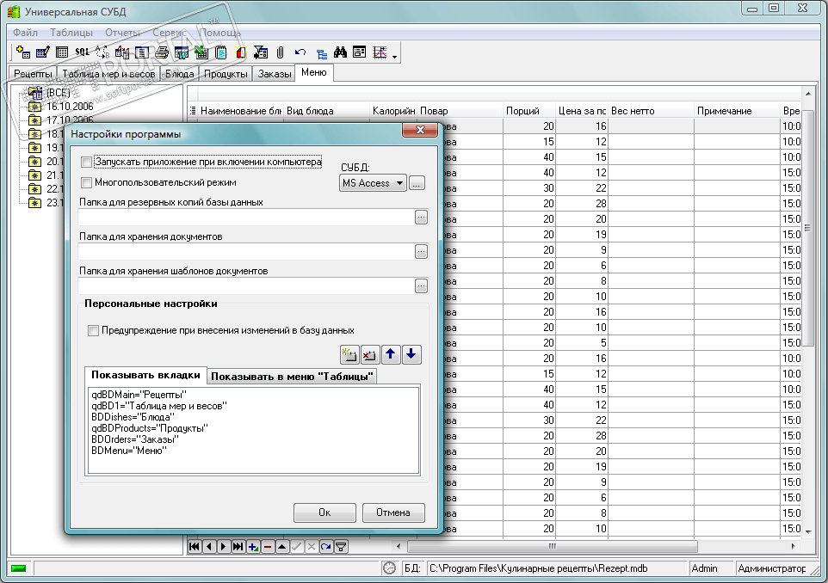The image size is (828, 583).
Task: Click the undo arrow toolbar icon
Action: click(300, 52)
